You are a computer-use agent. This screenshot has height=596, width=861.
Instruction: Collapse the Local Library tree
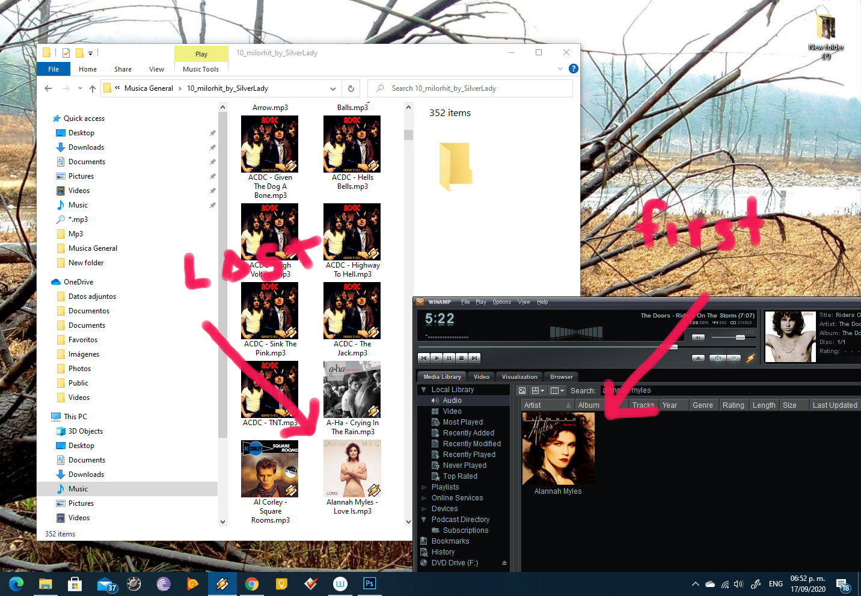[424, 389]
